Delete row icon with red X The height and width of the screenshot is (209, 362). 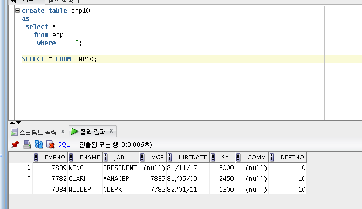tap(50, 144)
